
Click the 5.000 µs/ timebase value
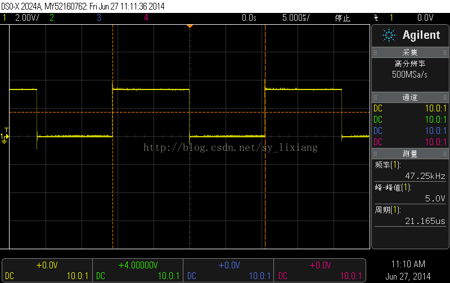click(296, 18)
